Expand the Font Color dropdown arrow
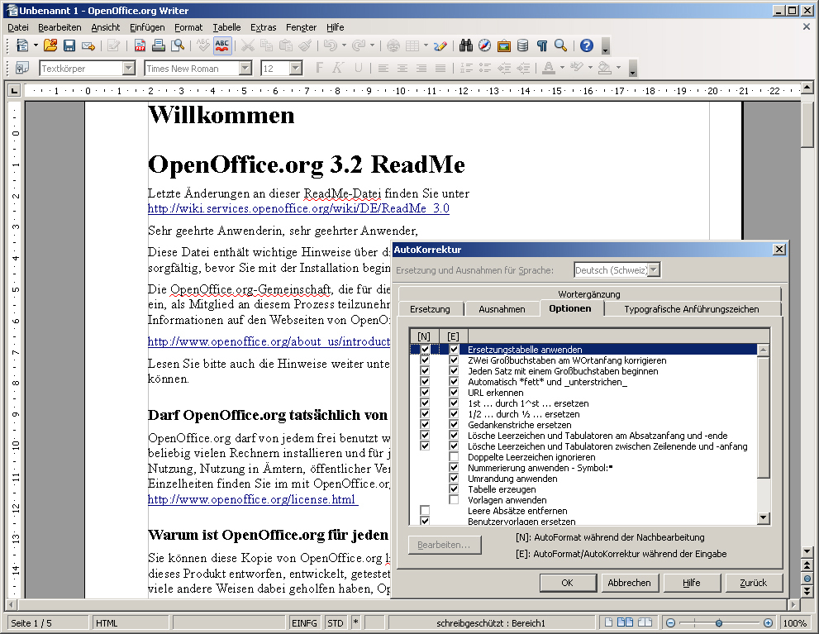 [x=562, y=68]
